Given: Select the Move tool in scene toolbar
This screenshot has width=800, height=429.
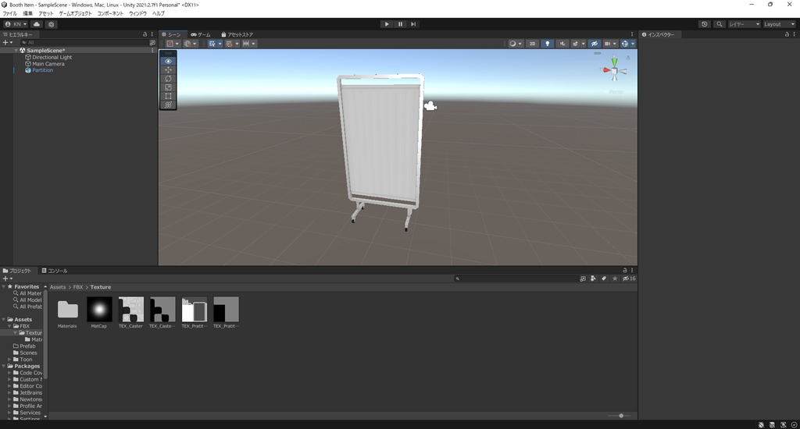Looking at the screenshot, I should 168,69.
